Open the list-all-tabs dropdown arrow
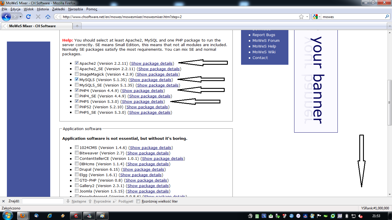 (x=389, y=26)
